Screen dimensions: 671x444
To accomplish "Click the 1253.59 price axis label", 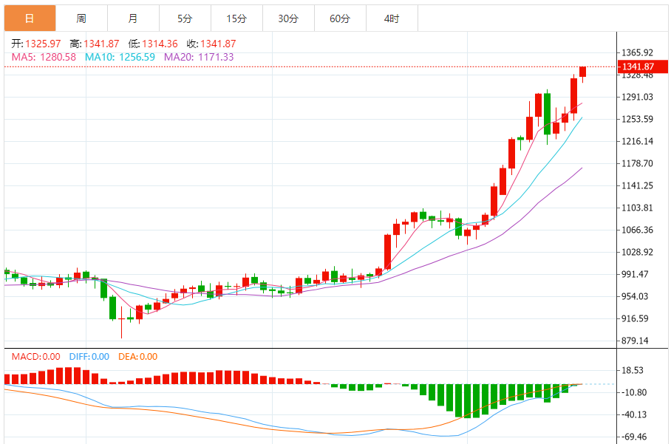I will 637,120.
